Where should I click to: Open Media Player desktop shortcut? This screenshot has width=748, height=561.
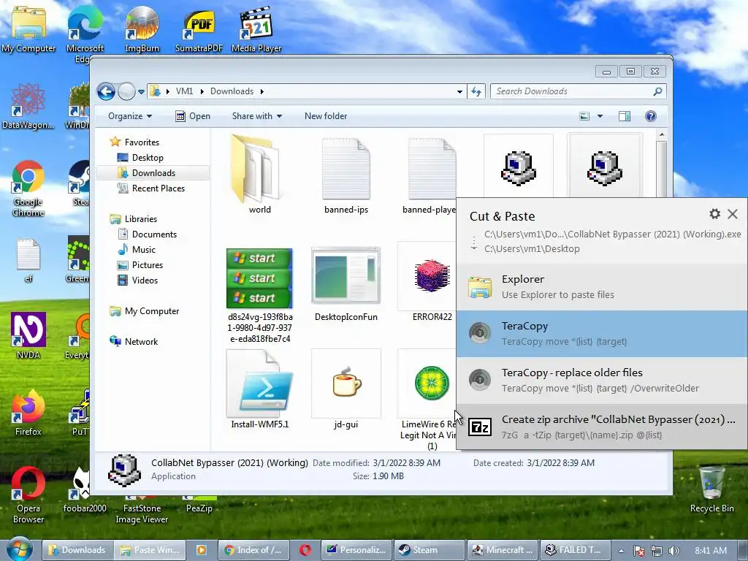(256, 29)
